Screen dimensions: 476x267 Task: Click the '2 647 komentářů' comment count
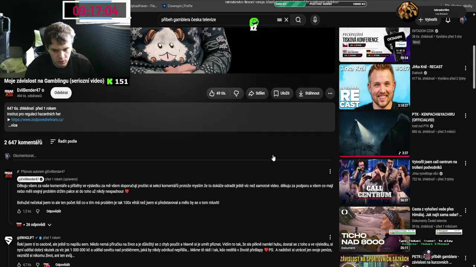[23, 142]
